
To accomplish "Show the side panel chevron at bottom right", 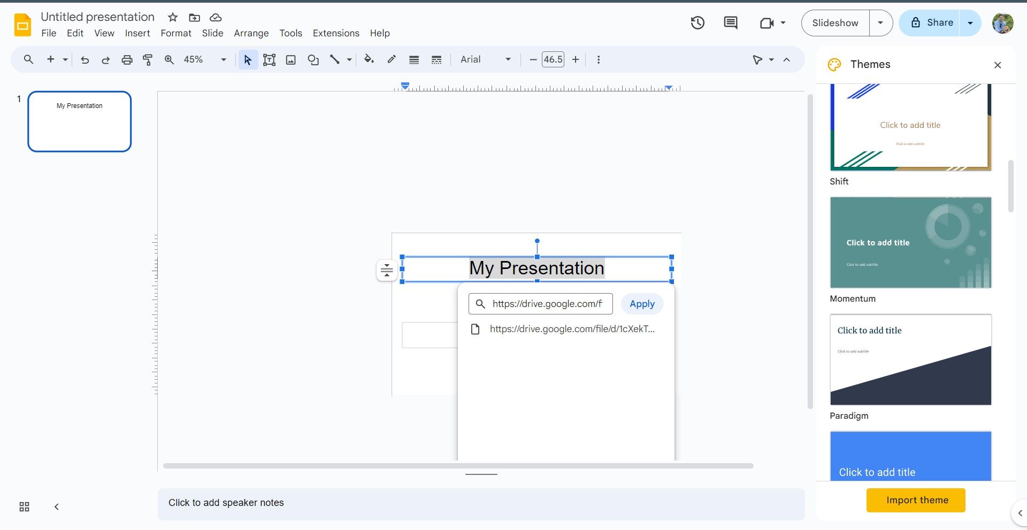I will point(1020,513).
